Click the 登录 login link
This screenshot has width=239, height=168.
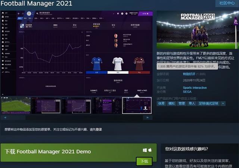point(99,130)
